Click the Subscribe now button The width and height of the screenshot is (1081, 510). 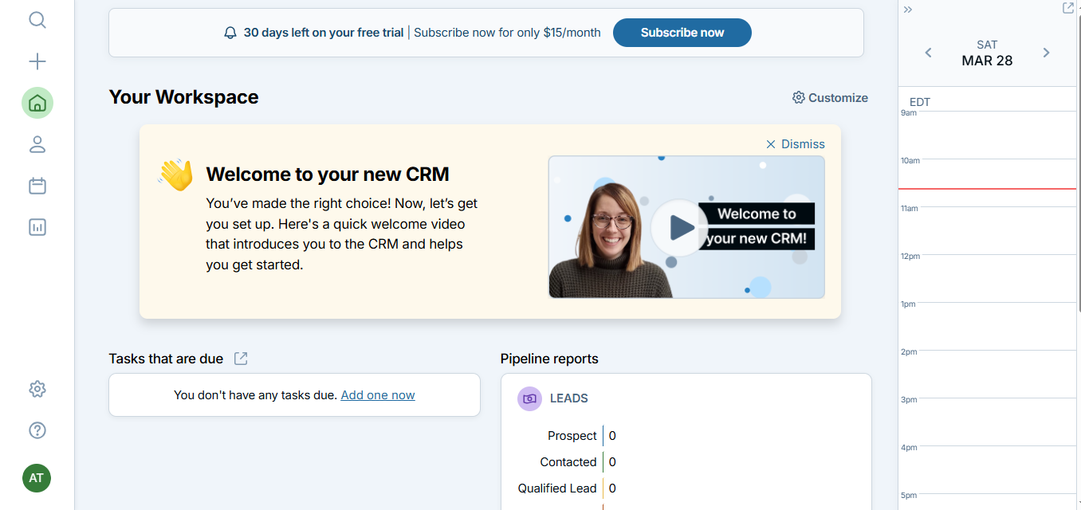682,33
